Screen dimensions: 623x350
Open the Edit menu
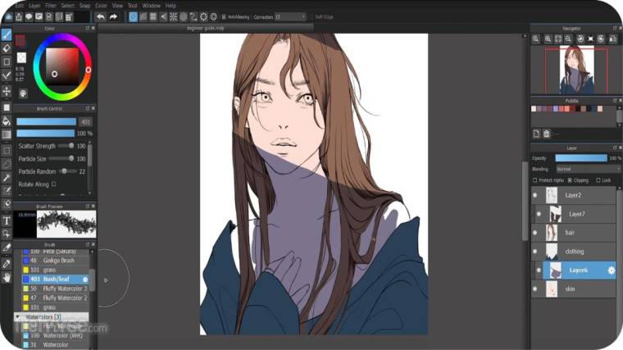coord(20,6)
